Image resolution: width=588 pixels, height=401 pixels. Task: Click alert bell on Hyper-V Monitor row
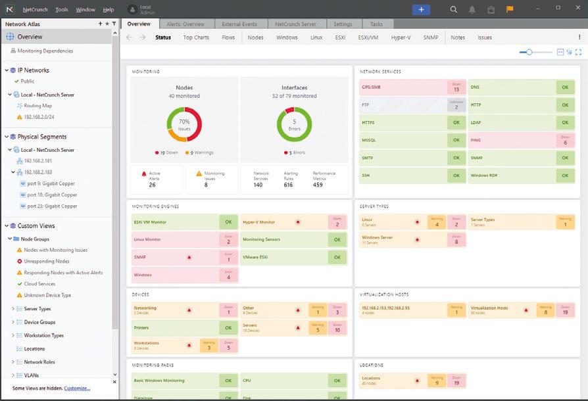[x=298, y=222]
